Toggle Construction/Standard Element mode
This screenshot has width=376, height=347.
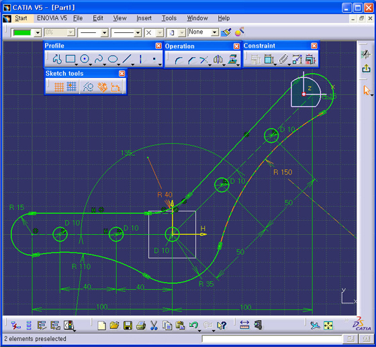88,87
